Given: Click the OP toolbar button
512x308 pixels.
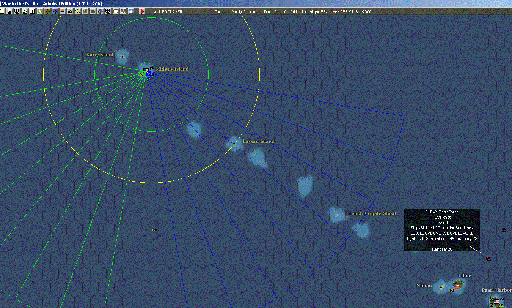Looking at the screenshot, I should 115,11.
